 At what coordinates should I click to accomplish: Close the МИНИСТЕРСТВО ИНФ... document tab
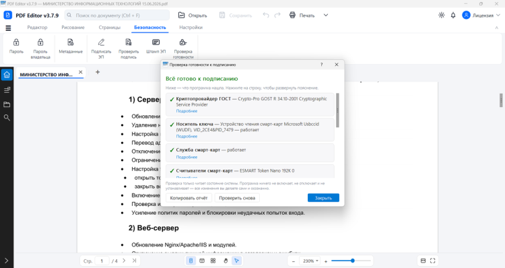point(81,72)
